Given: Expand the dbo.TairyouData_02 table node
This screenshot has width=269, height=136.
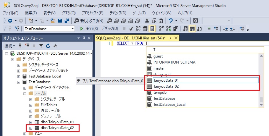Looking at the screenshot, I should tap(31, 128).
